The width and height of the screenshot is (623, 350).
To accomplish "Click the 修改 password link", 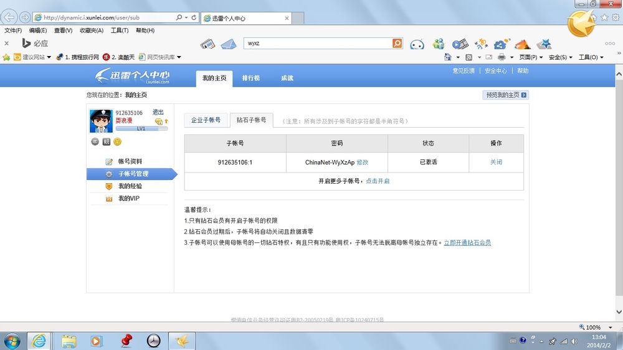I will click(363, 162).
